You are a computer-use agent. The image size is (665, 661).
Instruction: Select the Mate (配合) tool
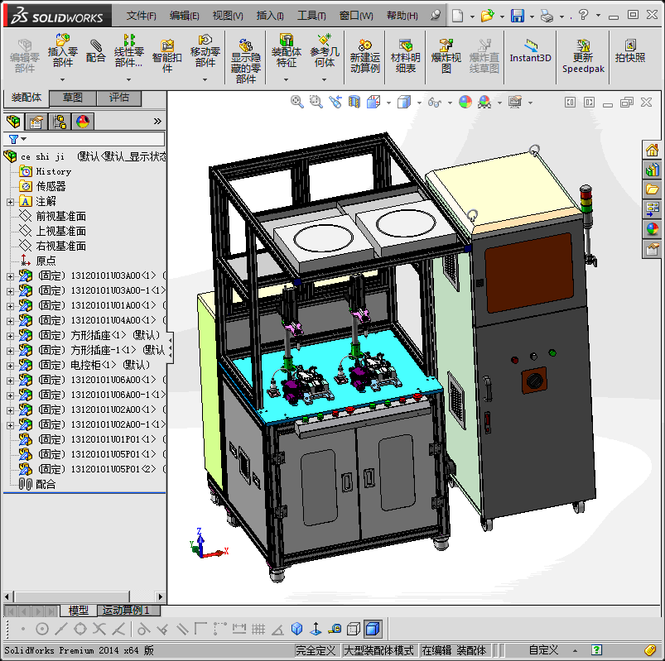coord(95,50)
